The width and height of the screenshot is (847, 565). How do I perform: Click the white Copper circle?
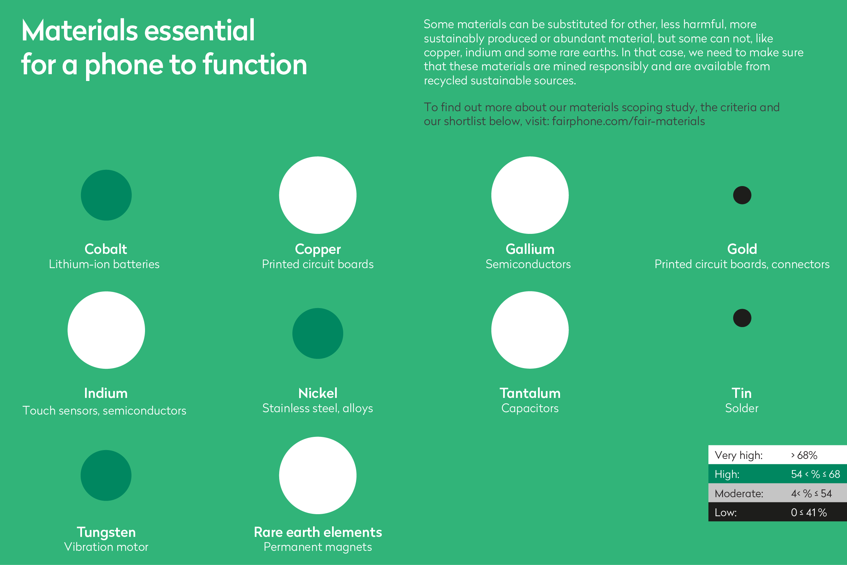coord(318,195)
